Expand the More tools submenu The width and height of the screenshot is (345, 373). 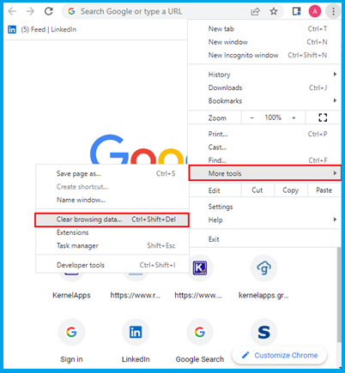(265, 173)
